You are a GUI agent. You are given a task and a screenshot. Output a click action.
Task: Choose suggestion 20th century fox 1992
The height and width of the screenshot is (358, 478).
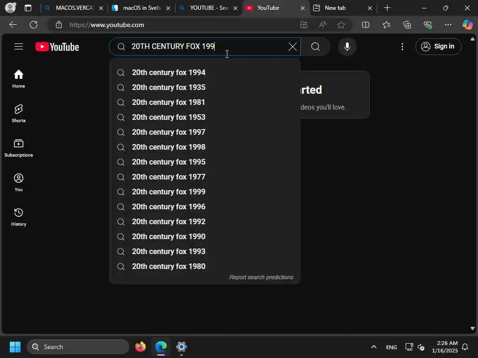coord(205,221)
